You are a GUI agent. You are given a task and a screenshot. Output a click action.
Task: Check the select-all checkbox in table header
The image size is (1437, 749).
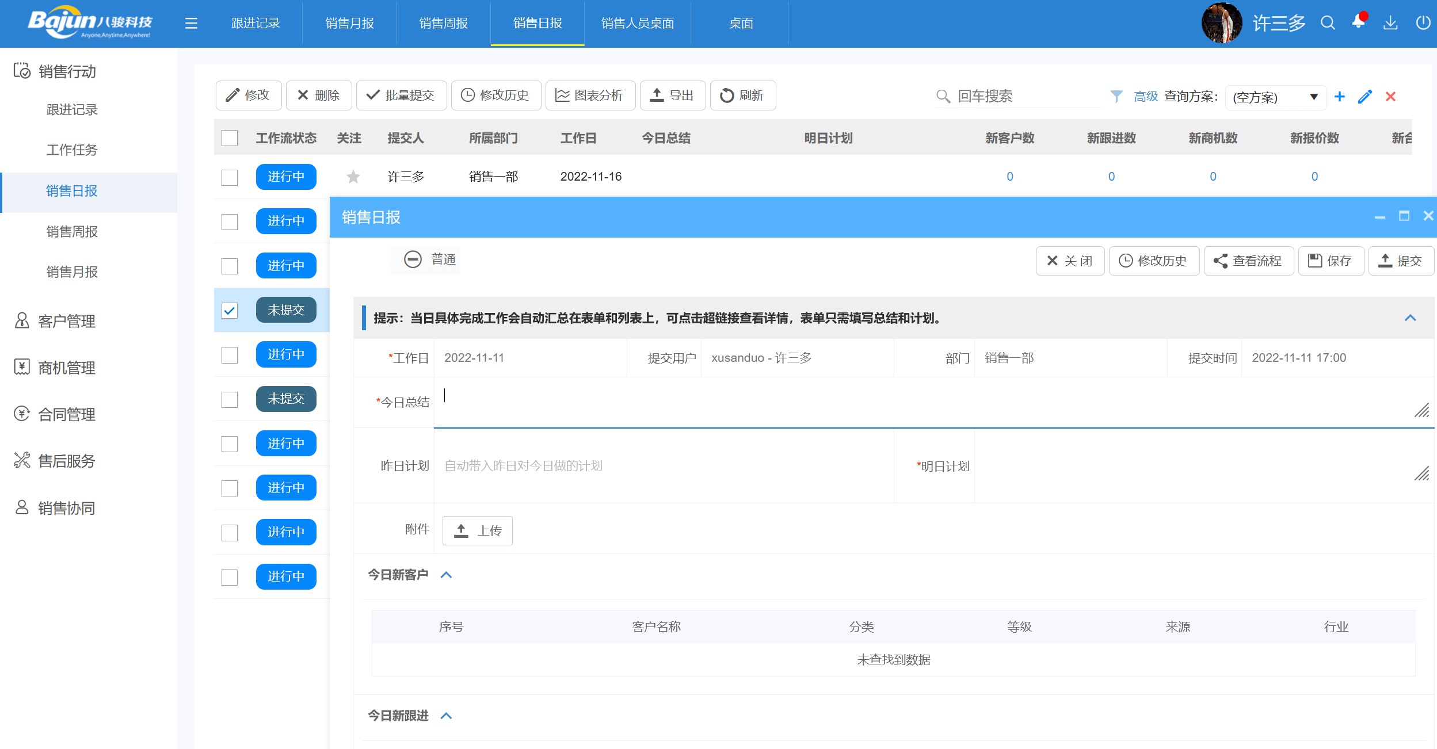pos(230,138)
